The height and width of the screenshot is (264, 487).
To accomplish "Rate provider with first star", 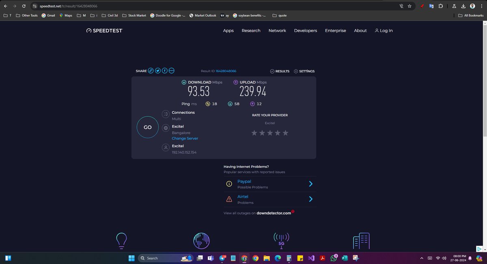I will click(254, 133).
